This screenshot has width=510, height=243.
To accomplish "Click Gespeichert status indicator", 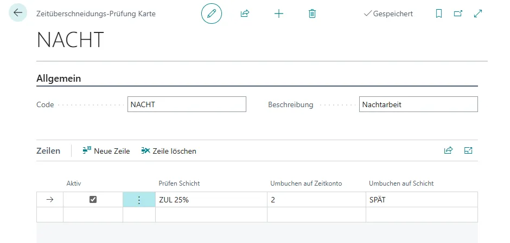I will coord(388,14).
